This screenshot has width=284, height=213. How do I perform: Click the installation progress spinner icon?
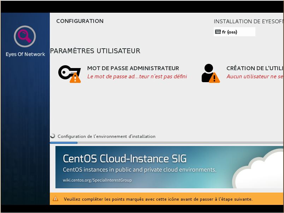pos(53,136)
